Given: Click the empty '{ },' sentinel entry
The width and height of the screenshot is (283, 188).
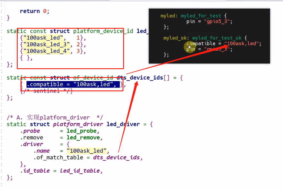Looking at the screenshot, I should pyautogui.click(x=26, y=58).
